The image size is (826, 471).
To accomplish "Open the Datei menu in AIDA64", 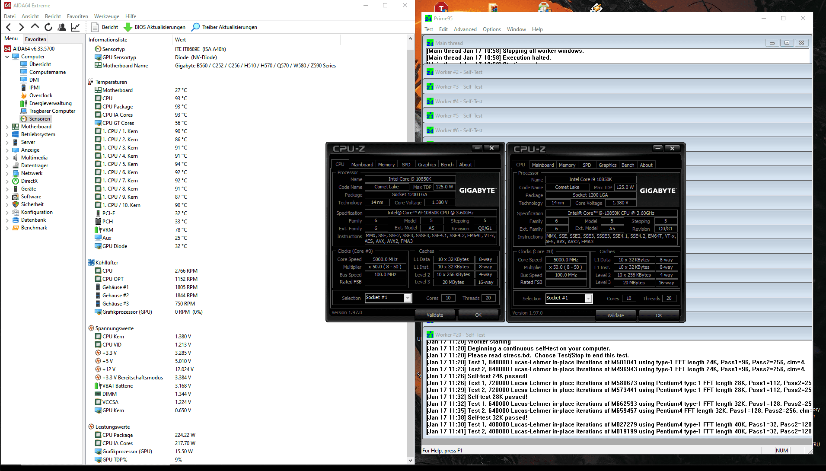I will (x=10, y=16).
